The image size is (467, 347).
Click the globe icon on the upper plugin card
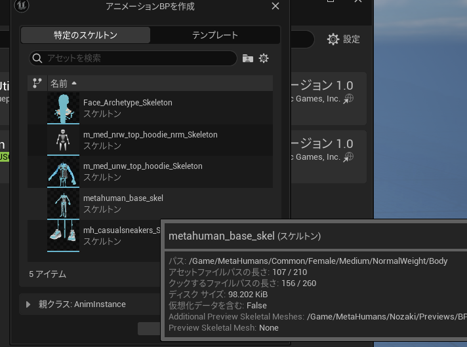349,99
